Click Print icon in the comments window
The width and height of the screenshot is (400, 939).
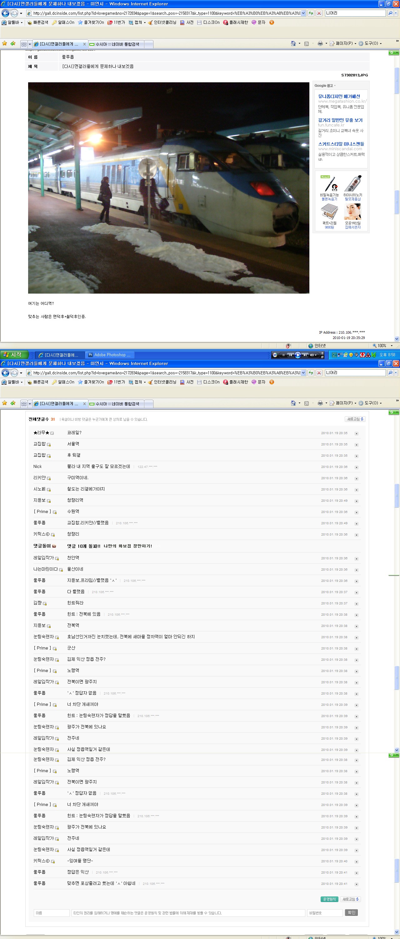tap(320, 403)
